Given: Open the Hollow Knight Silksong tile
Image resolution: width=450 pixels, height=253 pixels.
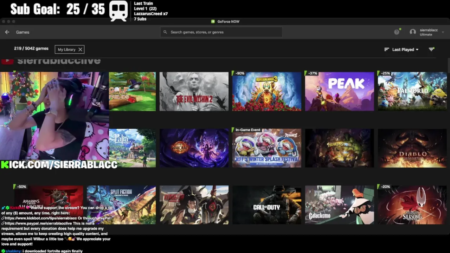Looking at the screenshot, I should point(412,205).
